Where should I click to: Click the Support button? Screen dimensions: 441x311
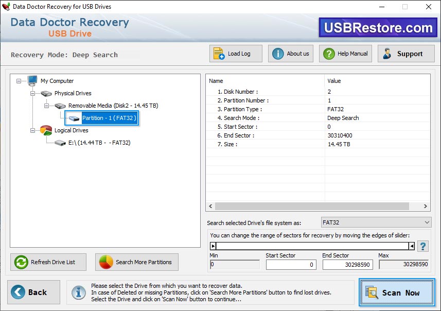406,54
